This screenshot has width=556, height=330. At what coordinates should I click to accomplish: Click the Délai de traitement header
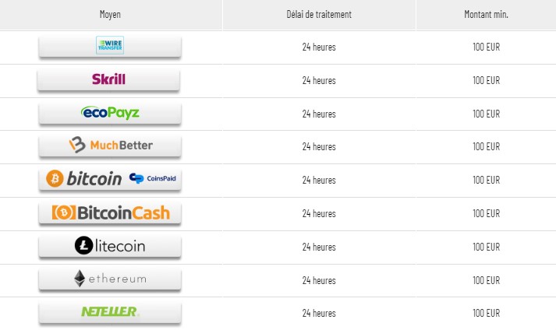[319, 15]
